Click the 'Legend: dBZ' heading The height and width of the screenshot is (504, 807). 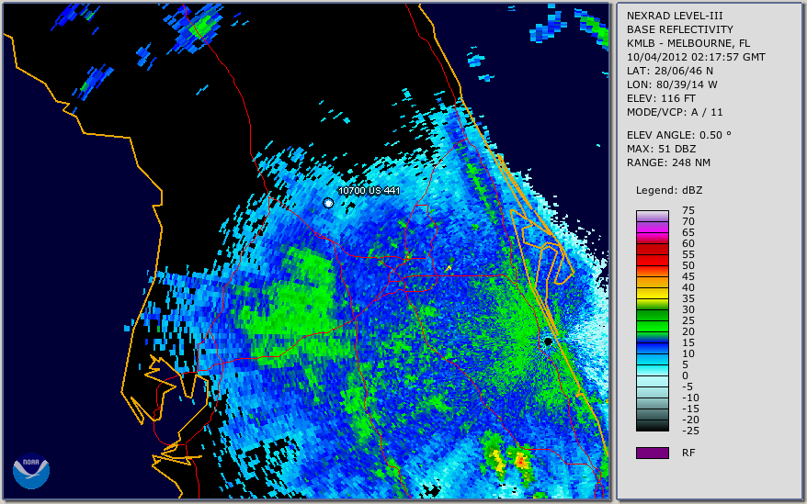click(x=669, y=190)
